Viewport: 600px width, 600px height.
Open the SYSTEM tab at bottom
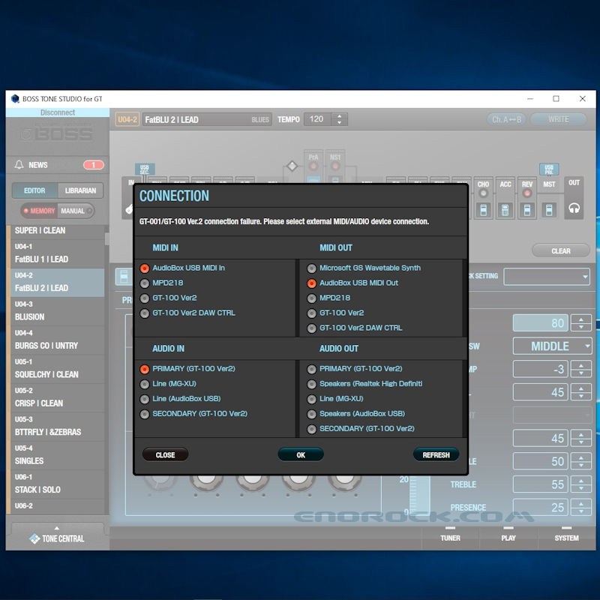[566, 538]
